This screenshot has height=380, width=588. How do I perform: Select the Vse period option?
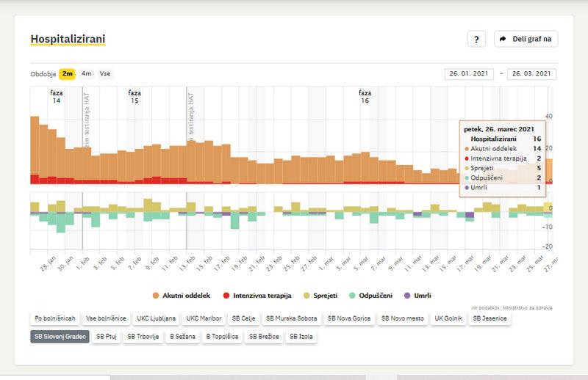pos(105,74)
